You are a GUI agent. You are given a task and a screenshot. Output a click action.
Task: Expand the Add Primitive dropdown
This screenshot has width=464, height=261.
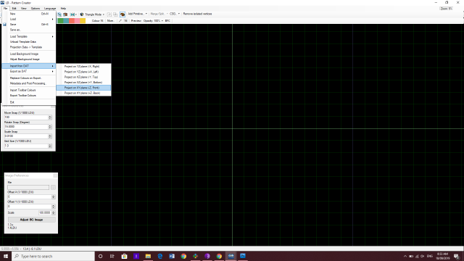[x=137, y=14]
